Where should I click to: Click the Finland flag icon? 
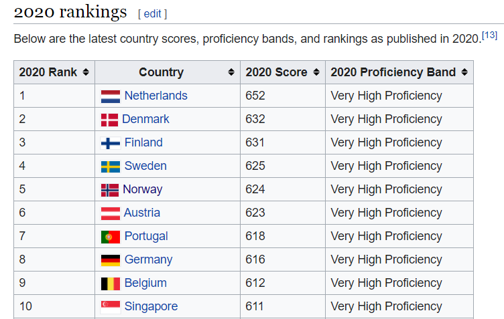coord(110,143)
